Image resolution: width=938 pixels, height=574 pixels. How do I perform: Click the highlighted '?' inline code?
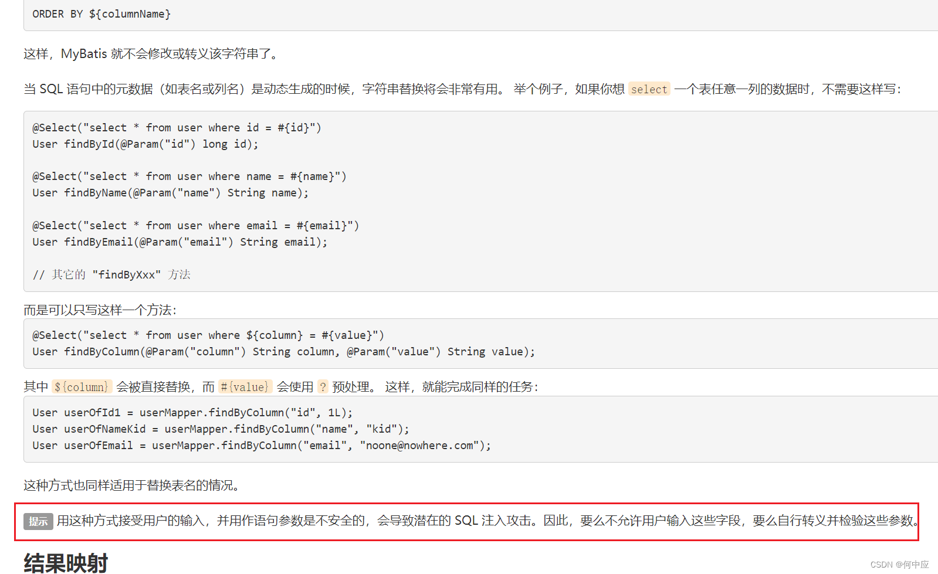coord(323,387)
